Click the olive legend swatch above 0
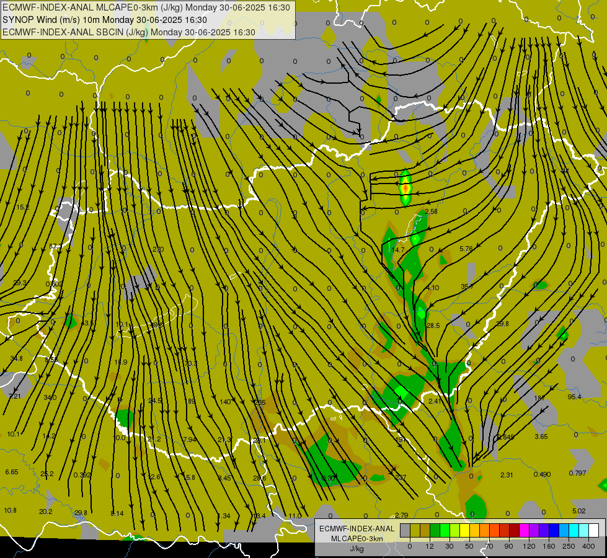The height and width of the screenshot is (558, 607). click(x=415, y=531)
